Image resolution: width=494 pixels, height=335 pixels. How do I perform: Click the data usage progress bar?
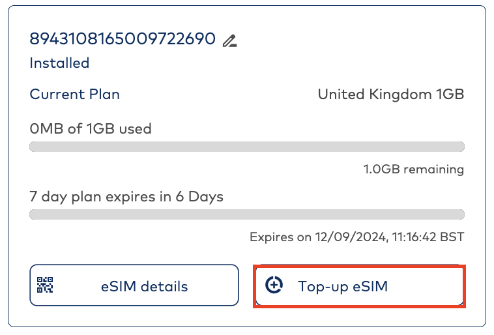247,147
